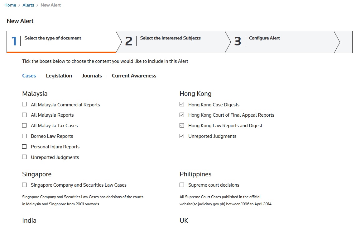Viewport: 356px width, 228px height.
Task: Tick Singapore Company and Securities Law Cases
Action: click(x=24, y=185)
